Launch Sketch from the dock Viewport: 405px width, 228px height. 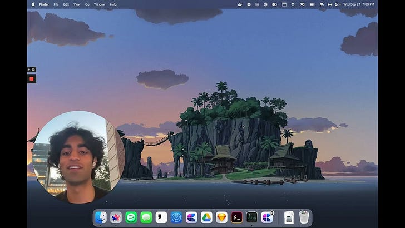click(221, 217)
